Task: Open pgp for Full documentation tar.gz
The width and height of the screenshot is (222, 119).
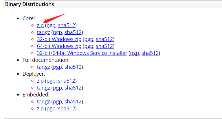Action: pyautogui.click(x=57, y=67)
